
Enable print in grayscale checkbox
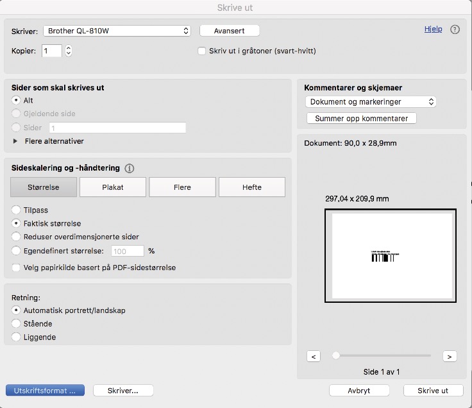(x=202, y=51)
